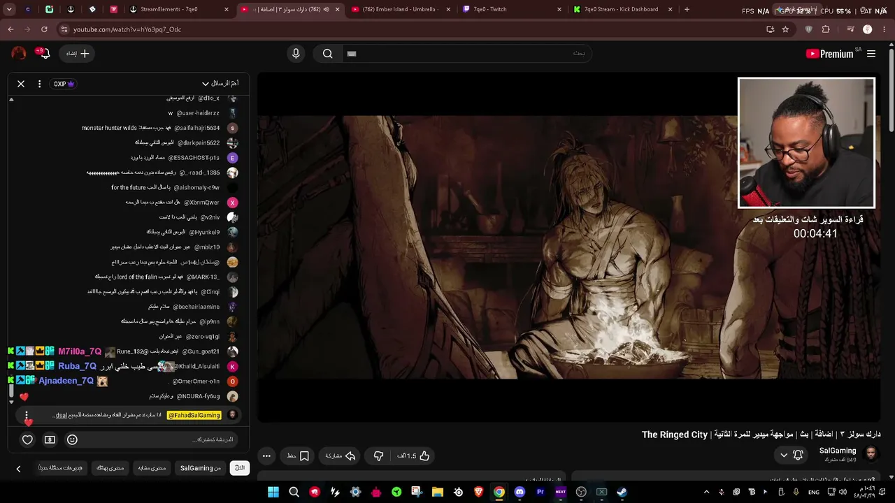The image size is (895, 503).
Task: Open a new browser tab
Action: pos(687,10)
